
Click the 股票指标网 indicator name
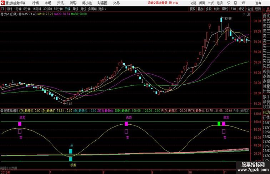click(x=11, y=111)
